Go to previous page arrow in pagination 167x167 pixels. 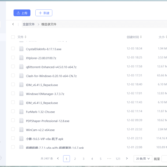58,158
